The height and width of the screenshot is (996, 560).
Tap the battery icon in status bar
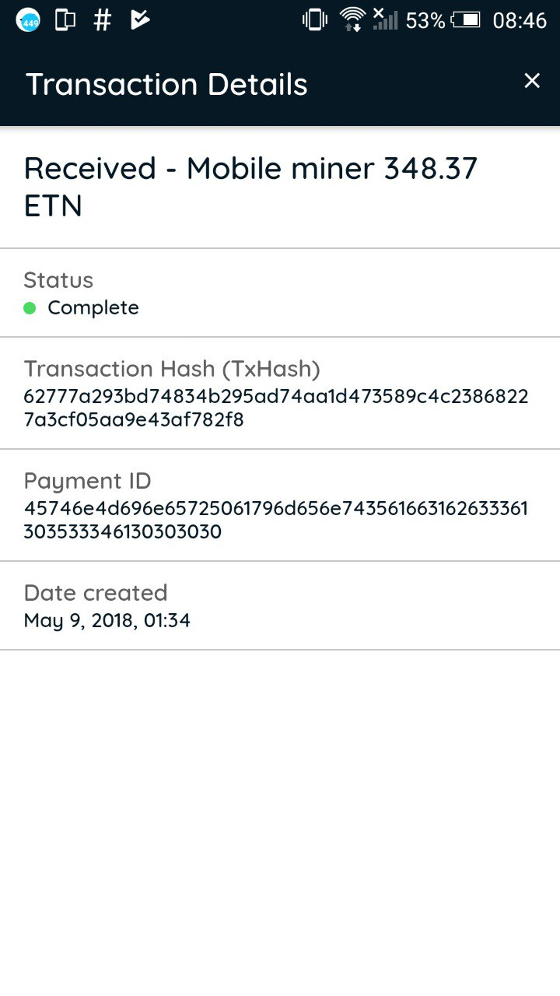466,20
